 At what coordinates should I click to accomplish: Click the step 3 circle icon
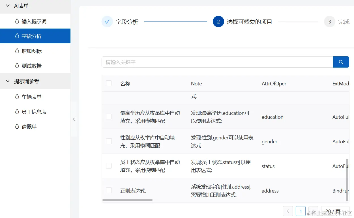click(330, 21)
